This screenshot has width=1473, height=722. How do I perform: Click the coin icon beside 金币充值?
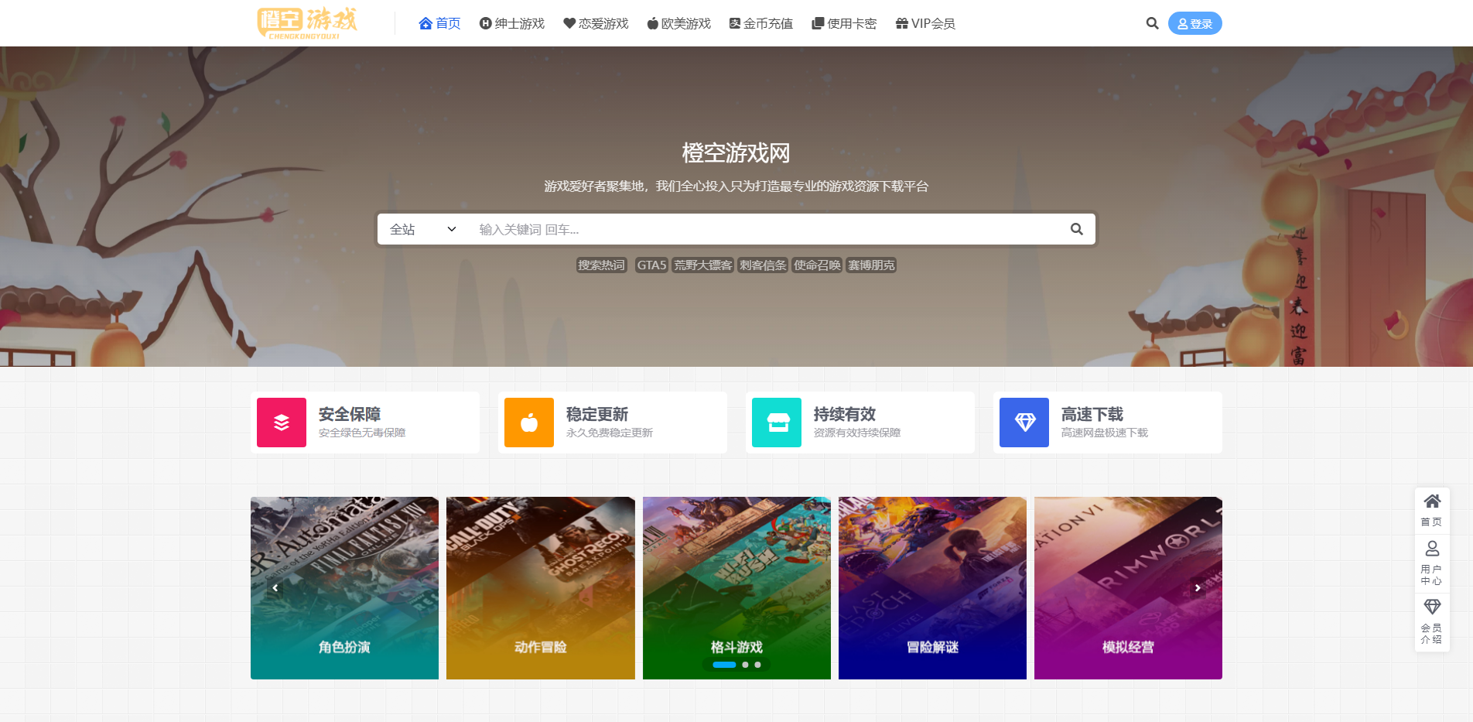click(736, 23)
